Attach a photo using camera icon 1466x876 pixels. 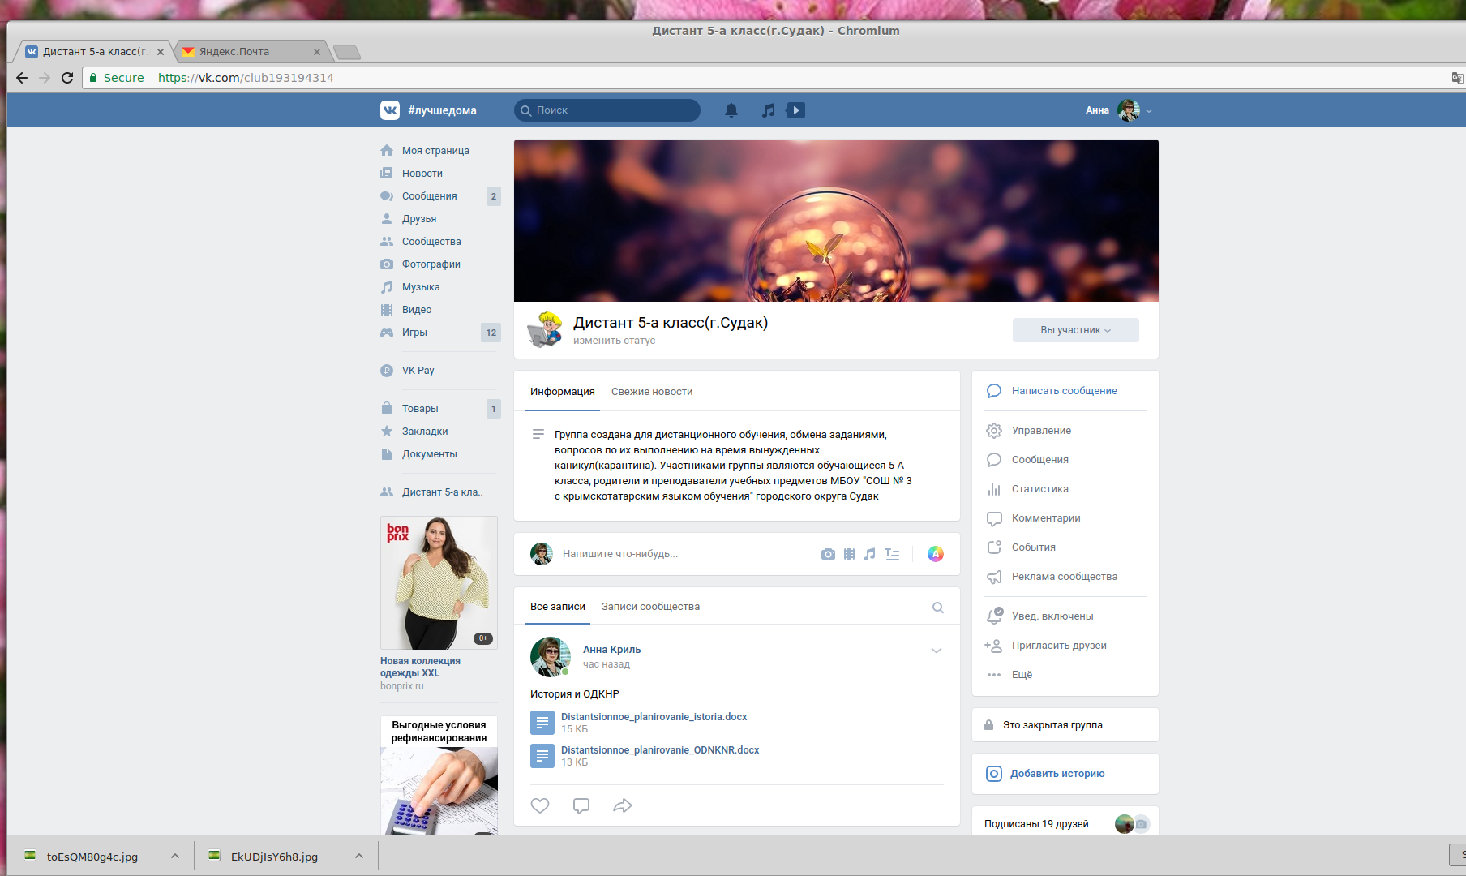tap(827, 554)
